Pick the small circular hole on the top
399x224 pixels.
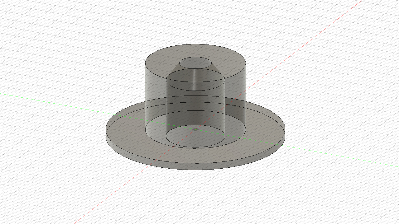(195, 62)
